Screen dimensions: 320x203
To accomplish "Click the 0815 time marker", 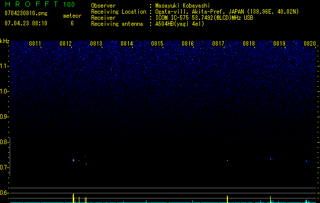I will (157, 44).
